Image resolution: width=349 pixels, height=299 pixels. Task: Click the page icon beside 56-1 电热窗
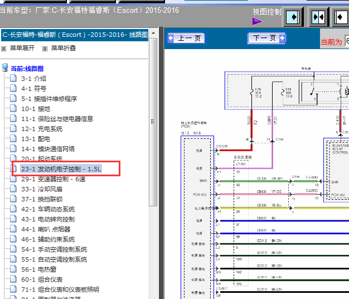[13, 269]
